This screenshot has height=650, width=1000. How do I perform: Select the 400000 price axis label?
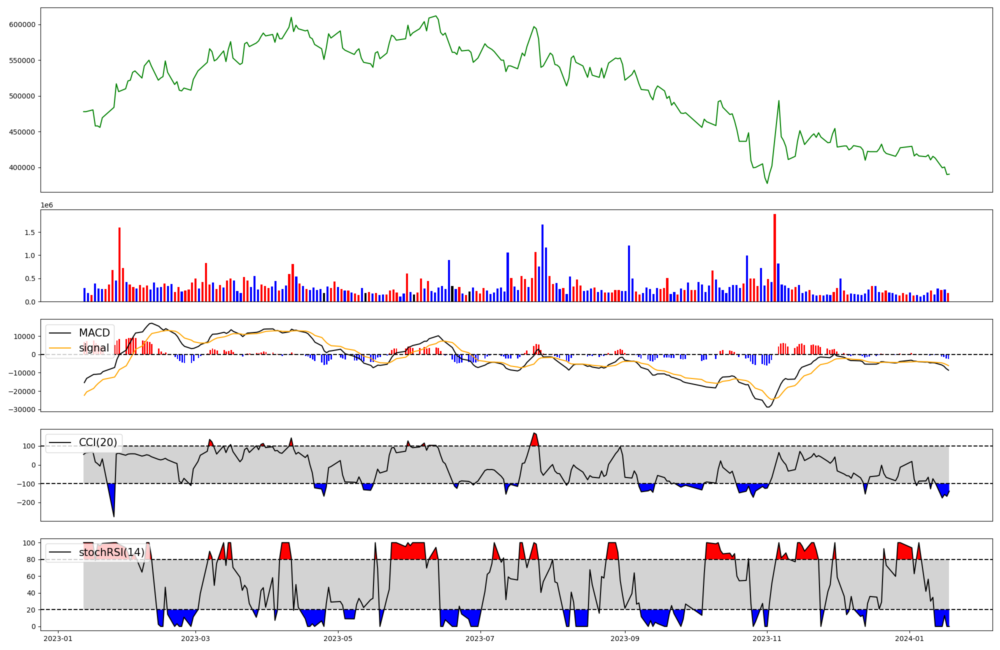[22, 167]
